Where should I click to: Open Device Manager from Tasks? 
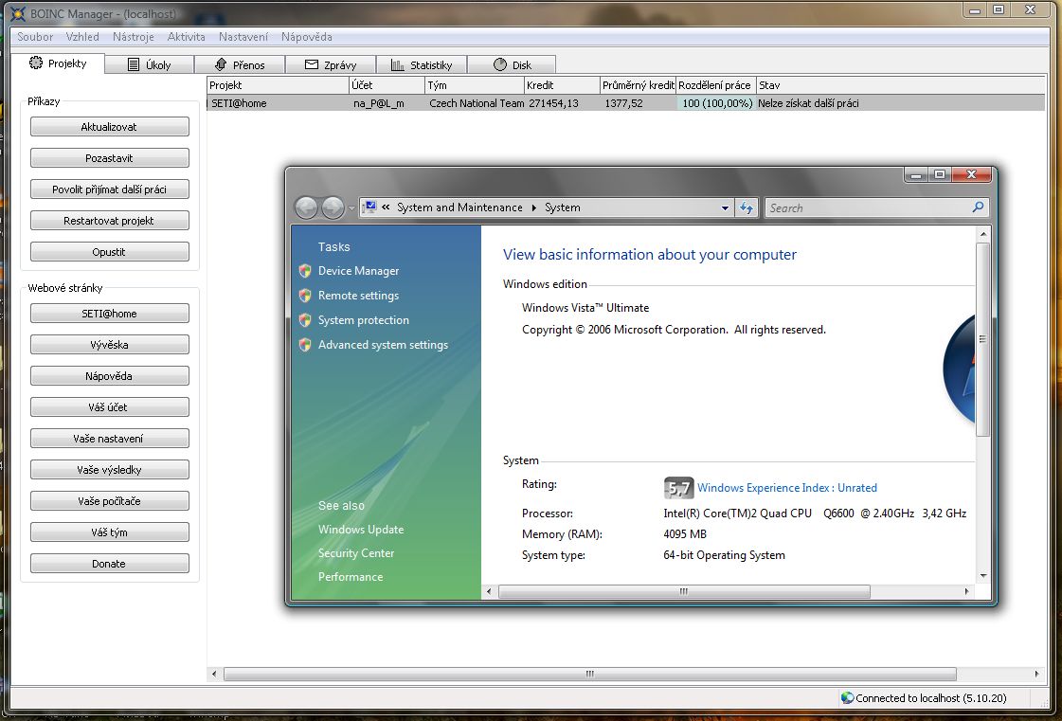click(x=358, y=270)
